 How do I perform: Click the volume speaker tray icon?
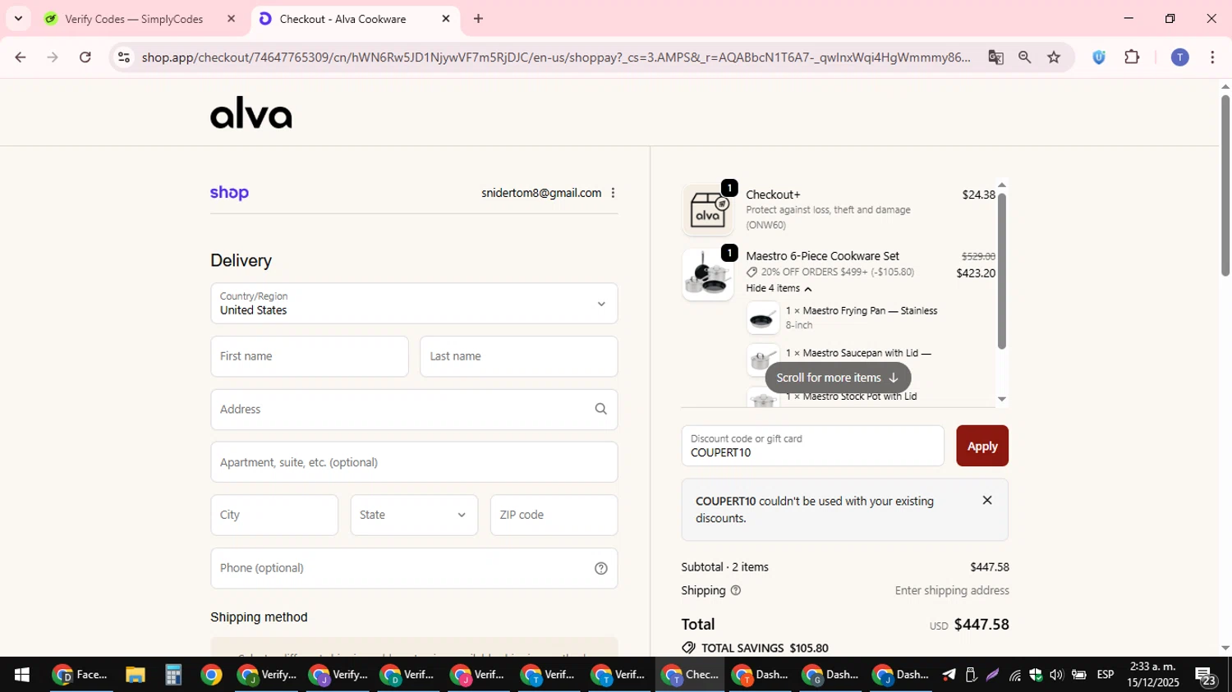1056,675
